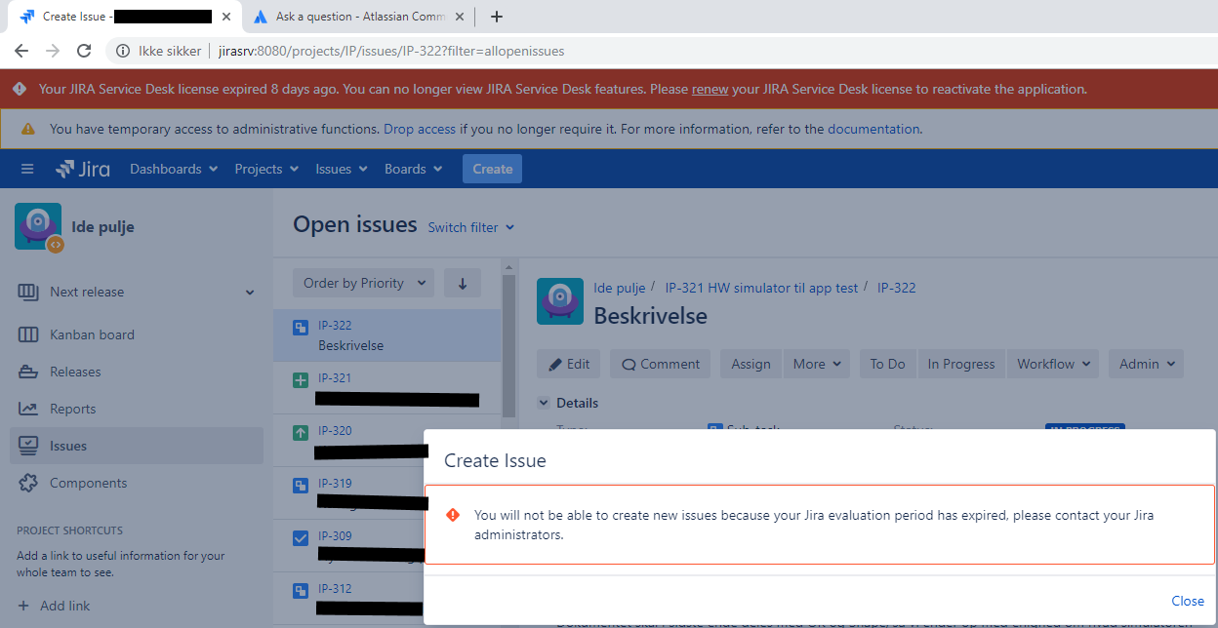This screenshot has height=628, width=1218.
Task: Open the Dashboards menu
Action: pyautogui.click(x=173, y=169)
